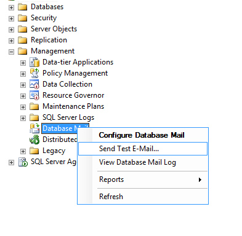Click the Database Mail envelope icon

coord(34,128)
